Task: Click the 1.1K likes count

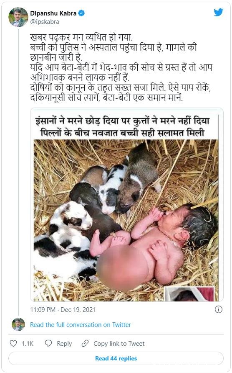Action: point(28,344)
